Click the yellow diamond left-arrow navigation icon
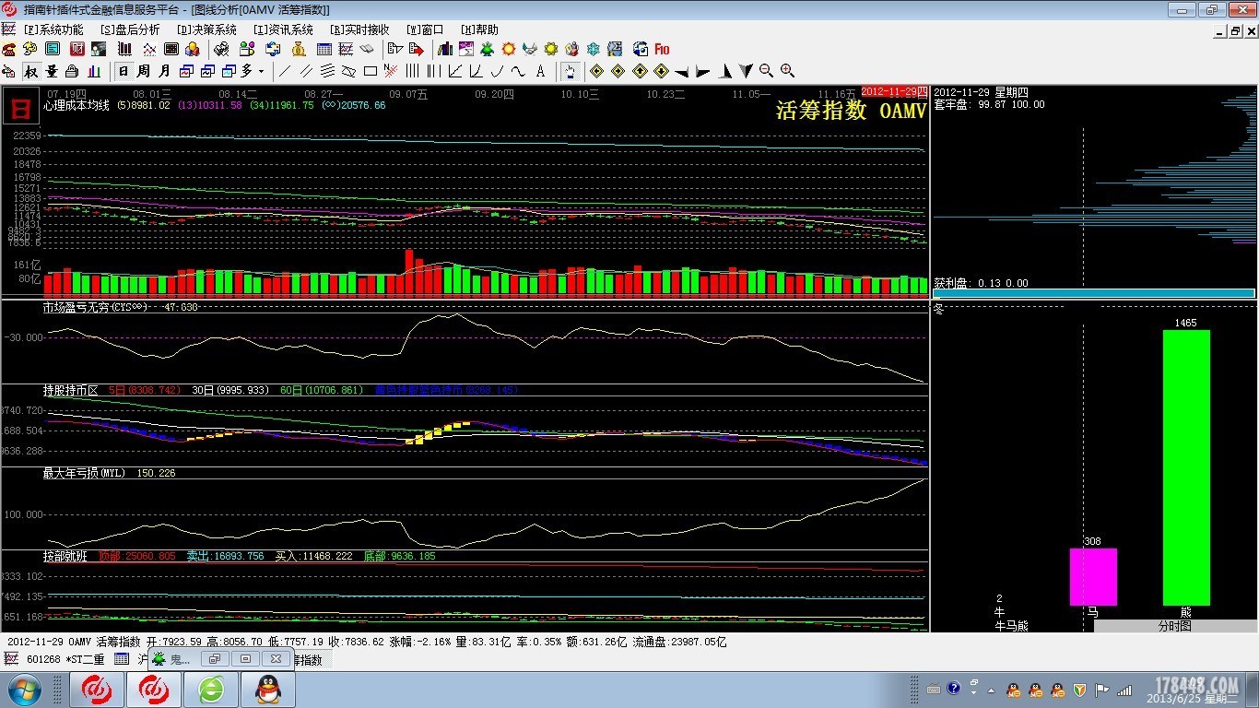 click(596, 71)
